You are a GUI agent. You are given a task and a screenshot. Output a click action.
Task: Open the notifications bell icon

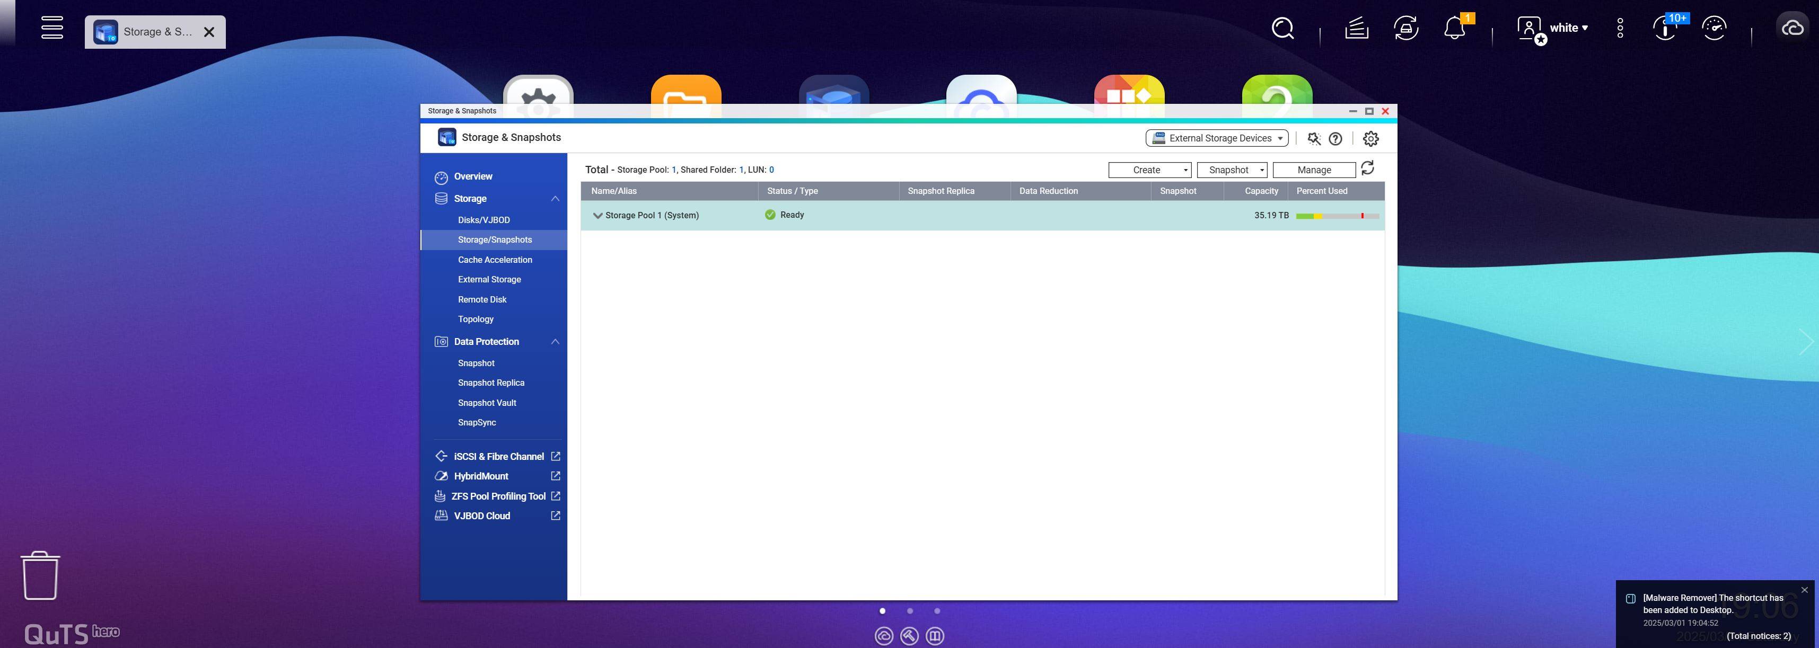pos(1455,28)
